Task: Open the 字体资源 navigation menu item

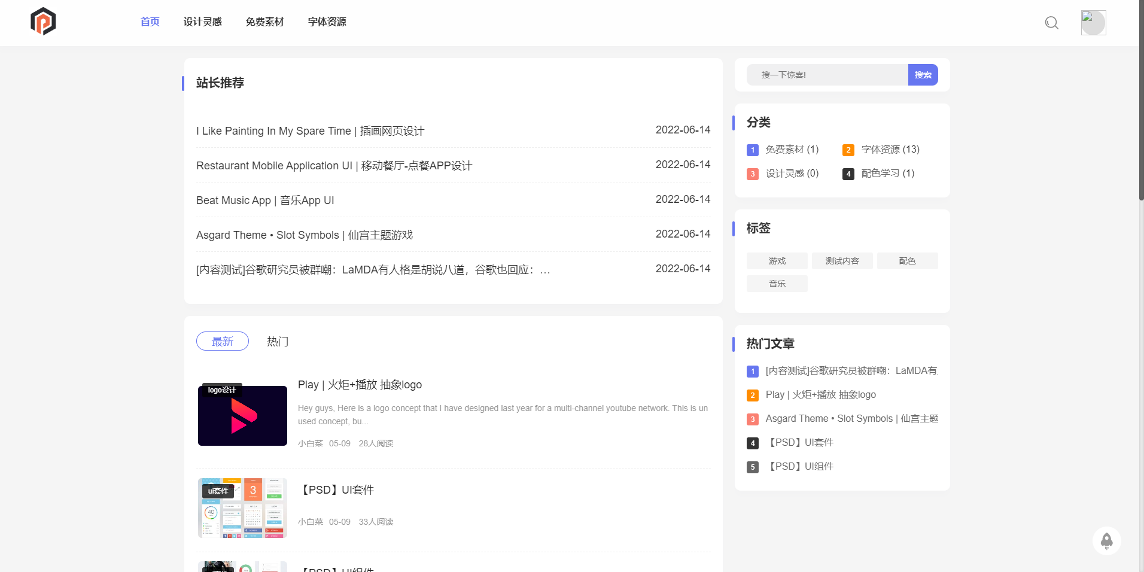Action: click(x=326, y=22)
